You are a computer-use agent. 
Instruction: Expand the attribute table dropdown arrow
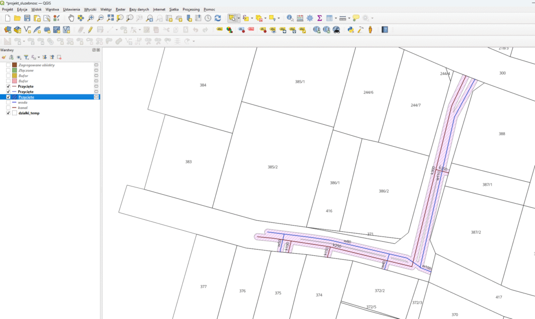pos(335,18)
